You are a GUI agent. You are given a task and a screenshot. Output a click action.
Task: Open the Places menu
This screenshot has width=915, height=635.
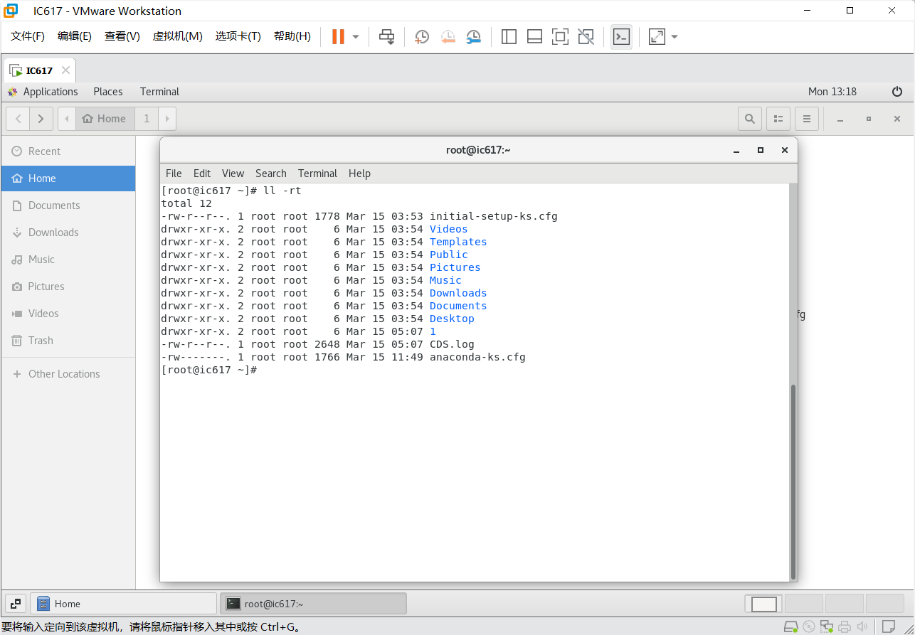point(108,92)
